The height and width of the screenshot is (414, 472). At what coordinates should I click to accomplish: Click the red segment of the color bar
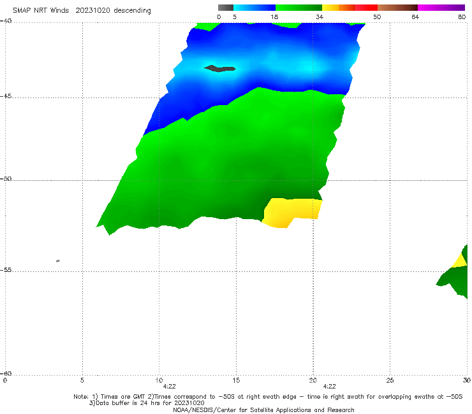[366, 8]
